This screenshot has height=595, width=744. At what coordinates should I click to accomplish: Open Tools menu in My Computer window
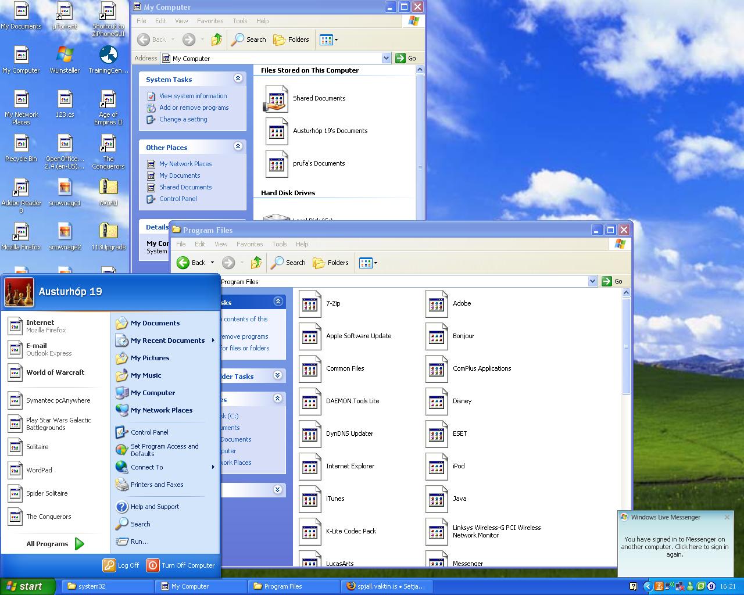pyautogui.click(x=240, y=21)
